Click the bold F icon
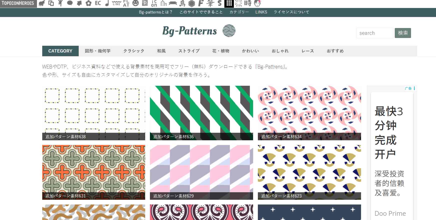 [x=201, y=3]
